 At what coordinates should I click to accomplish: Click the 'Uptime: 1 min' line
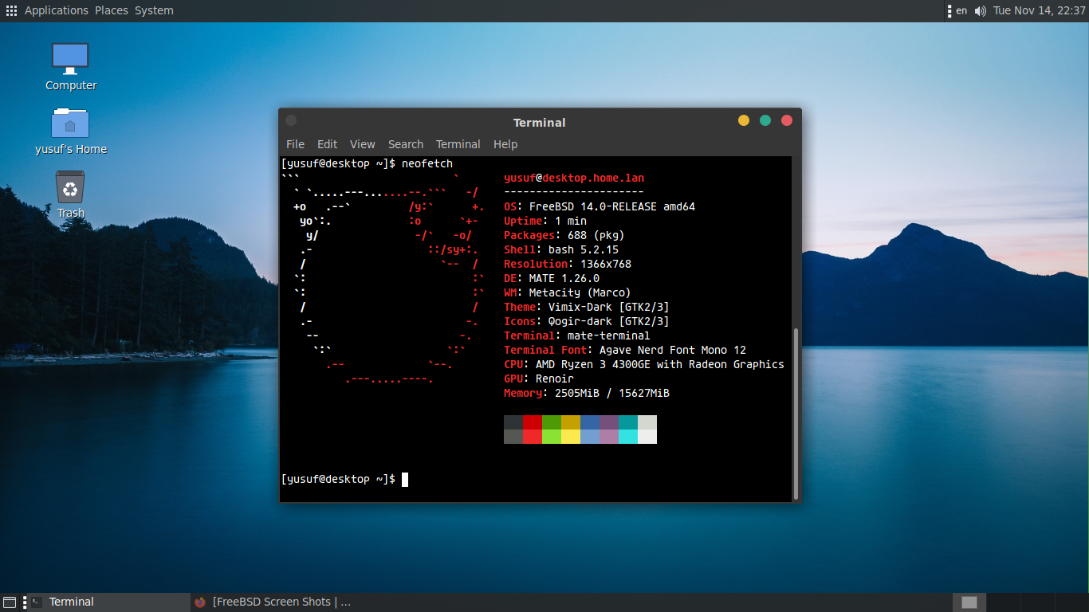coord(545,221)
